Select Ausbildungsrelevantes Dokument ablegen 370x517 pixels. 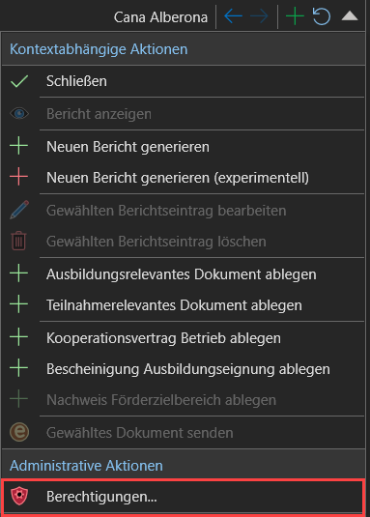[x=184, y=274]
